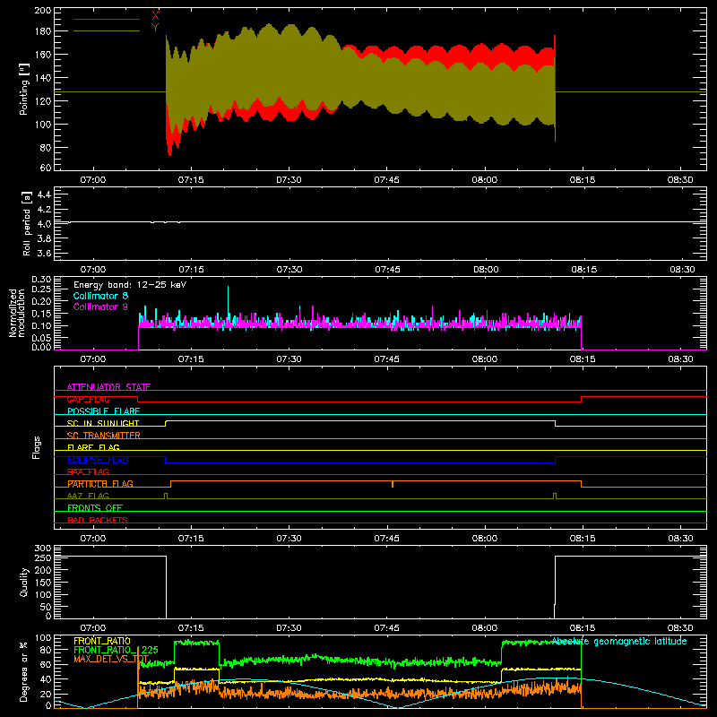Select the "Y" legend label
The width and height of the screenshot is (717, 717).
[155, 28]
